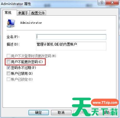Image resolution: width=120 pixels, height=118 pixels.
Task: Focus the 全名 input field
Action: pyautogui.click(x=71, y=37)
